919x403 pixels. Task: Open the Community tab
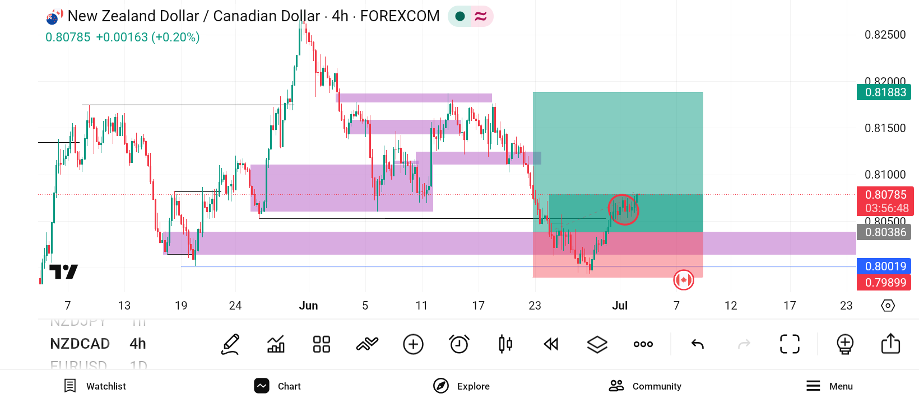coord(645,386)
